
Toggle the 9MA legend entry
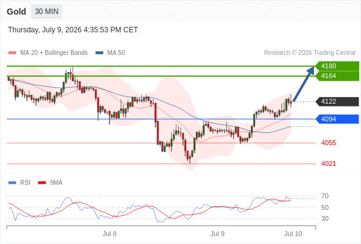(50, 183)
